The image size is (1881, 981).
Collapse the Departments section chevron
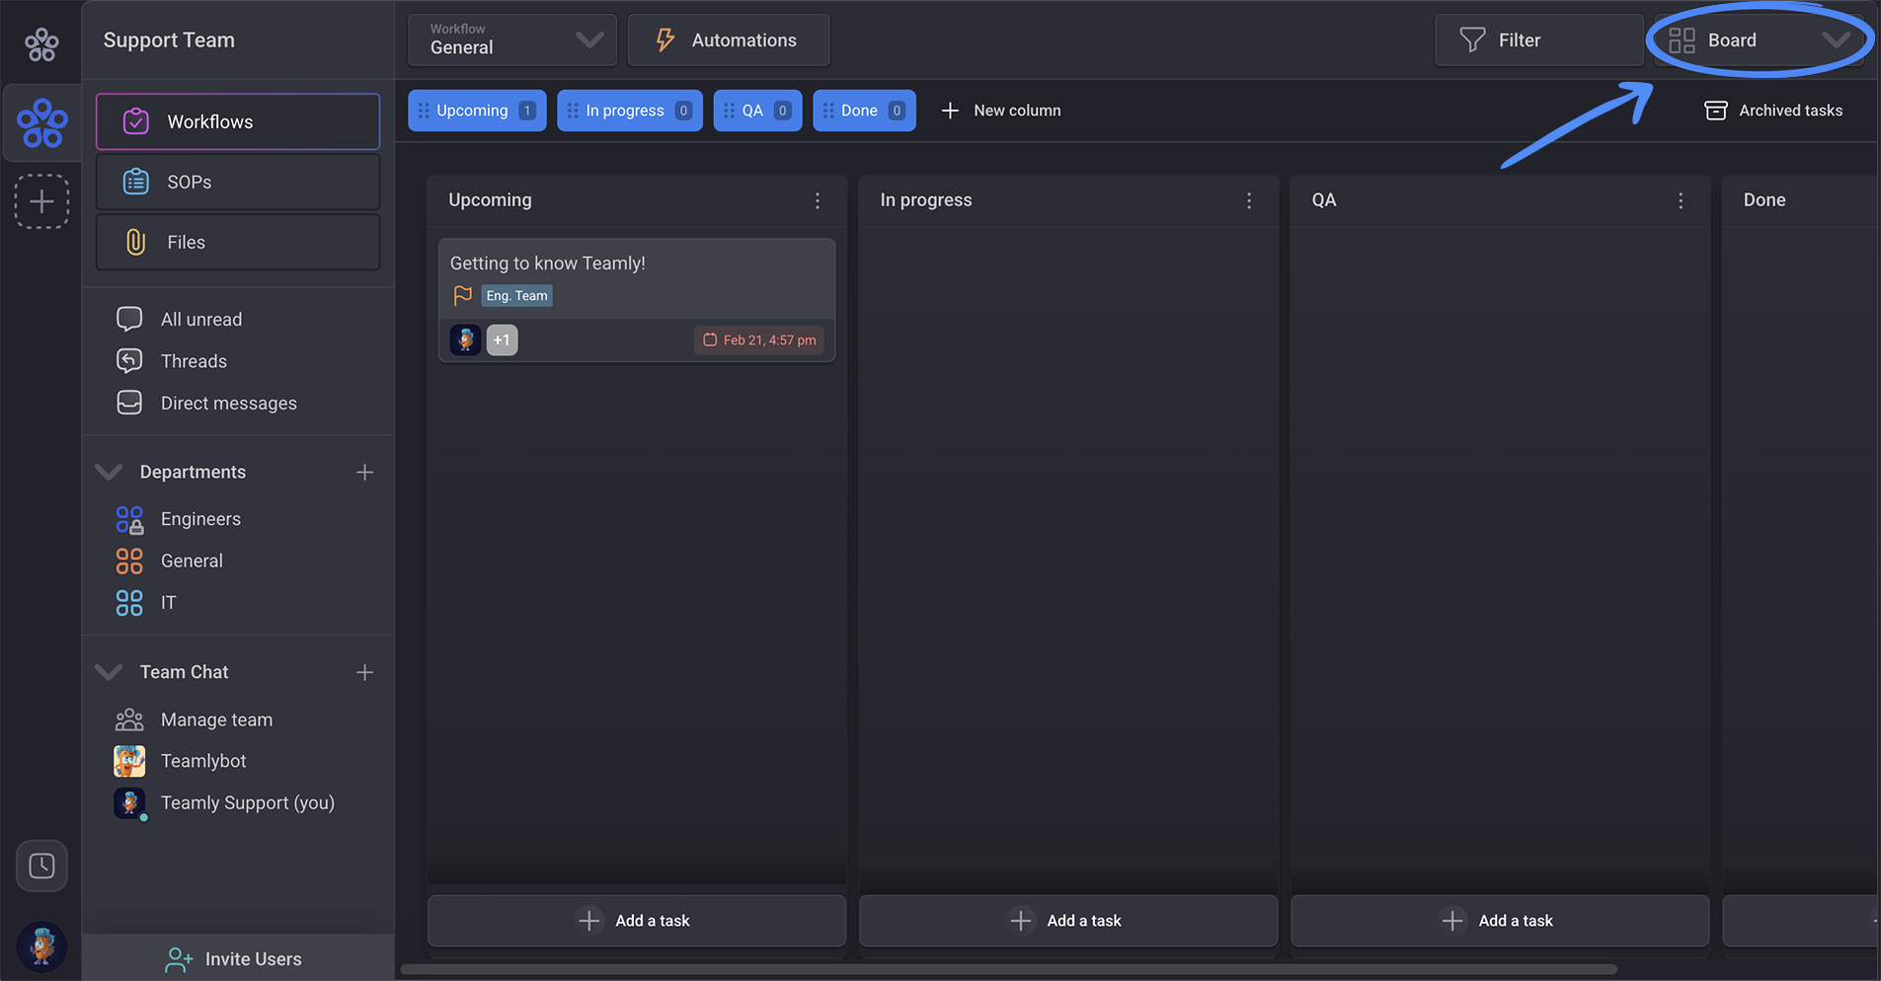pyautogui.click(x=109, y=472)
